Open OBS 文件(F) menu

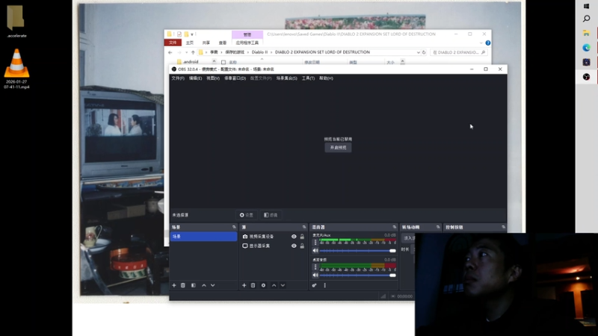click(178, 78)
